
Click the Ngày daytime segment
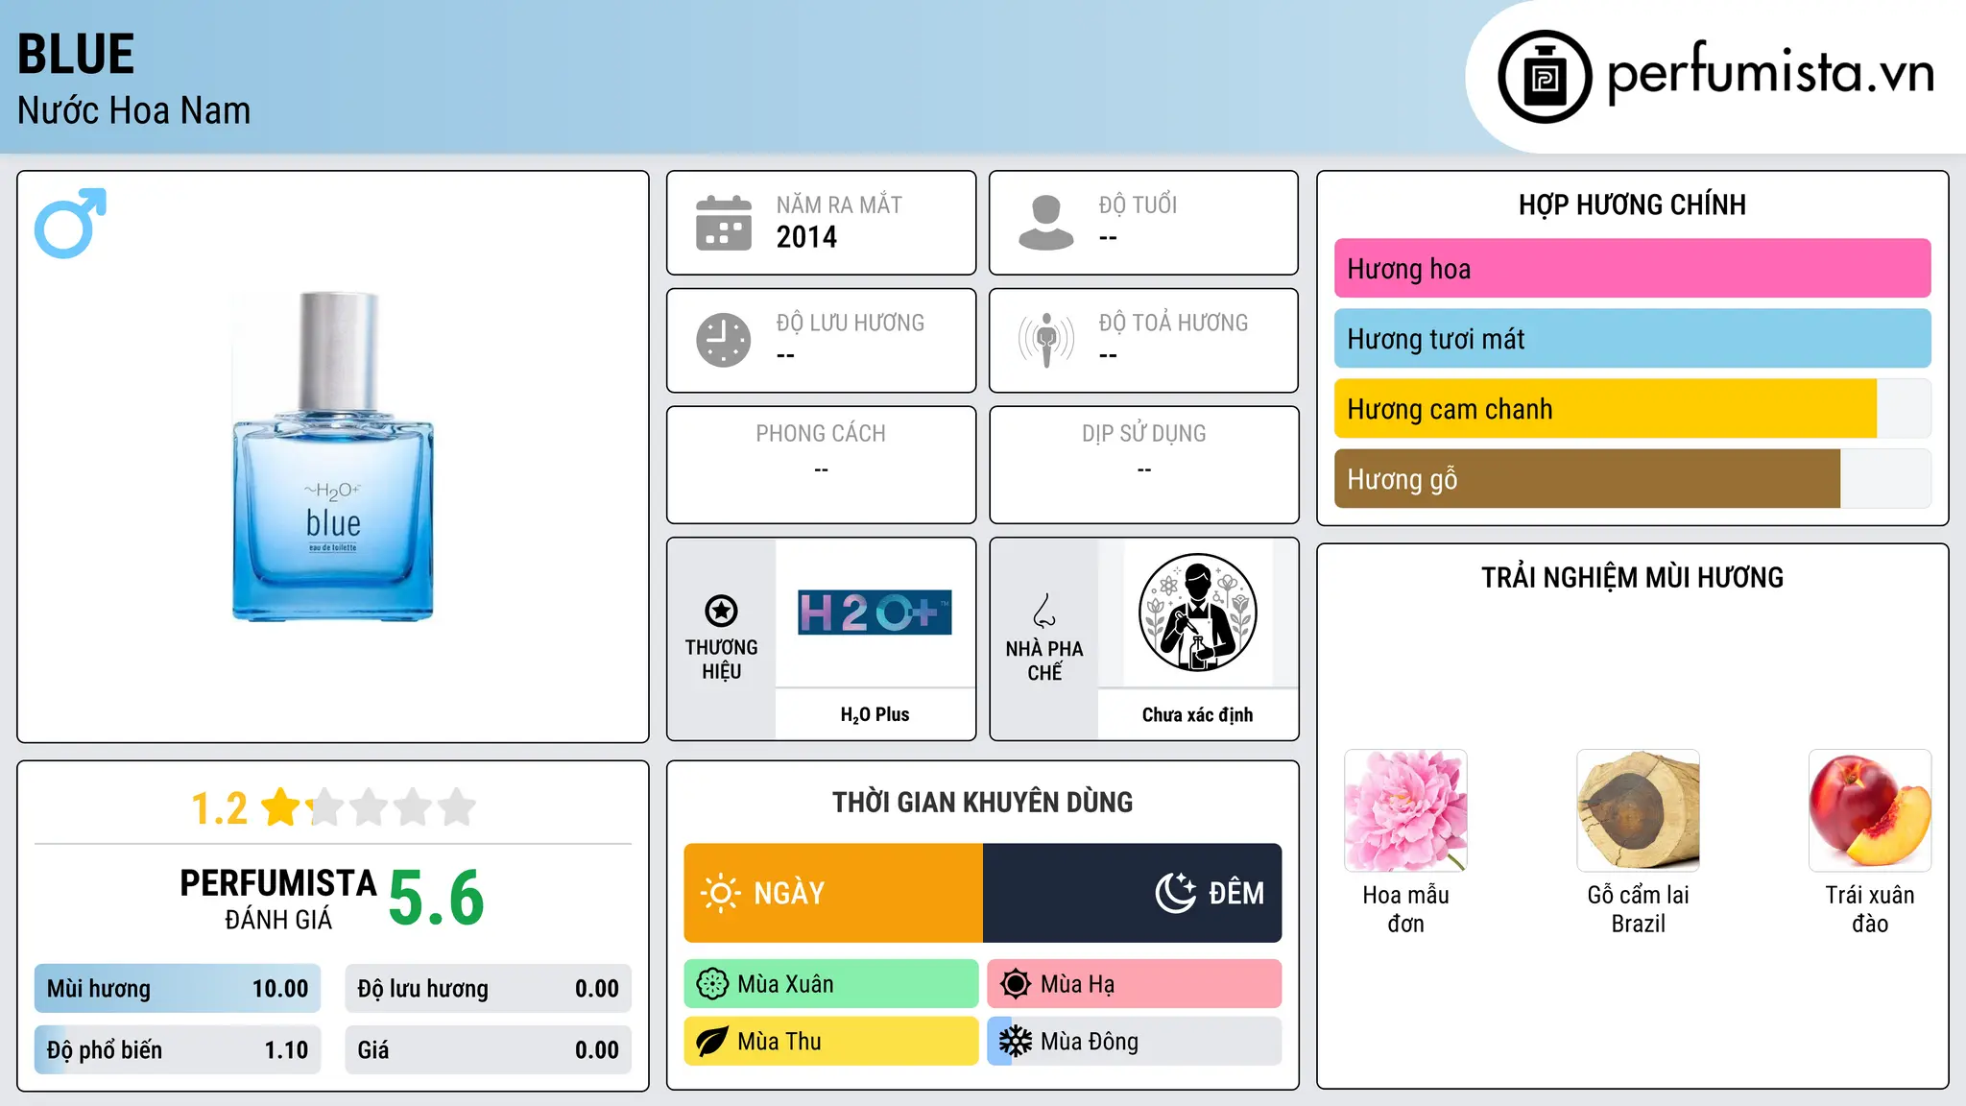[x=833, y=893]
